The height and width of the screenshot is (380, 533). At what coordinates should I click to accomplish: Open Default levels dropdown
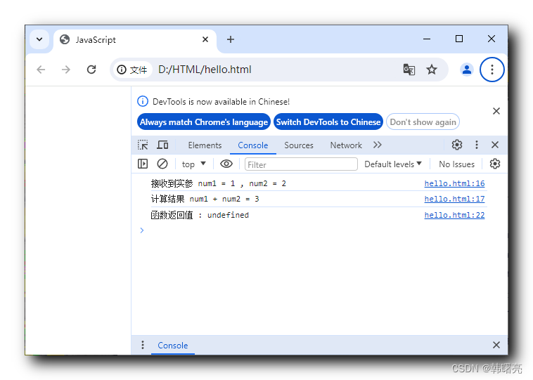point(393,164)
